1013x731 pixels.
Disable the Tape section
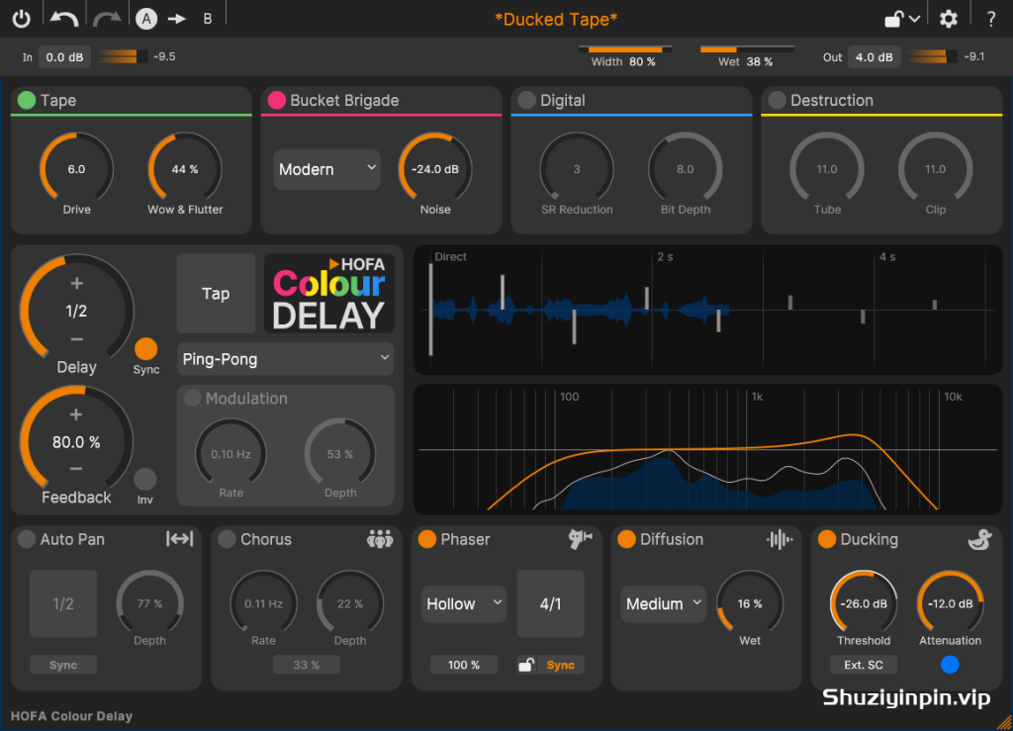[27, 100]
